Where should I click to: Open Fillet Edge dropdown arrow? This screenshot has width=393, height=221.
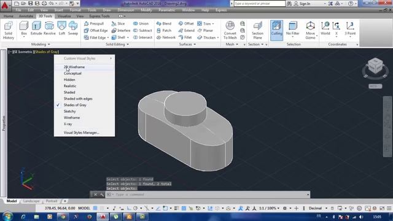(108, 37)
